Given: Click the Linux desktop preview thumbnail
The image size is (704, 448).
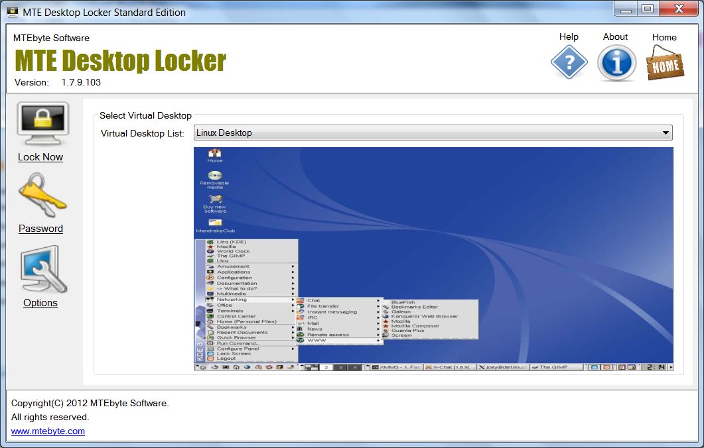Looking at the screenshot, I should point(433,258).
